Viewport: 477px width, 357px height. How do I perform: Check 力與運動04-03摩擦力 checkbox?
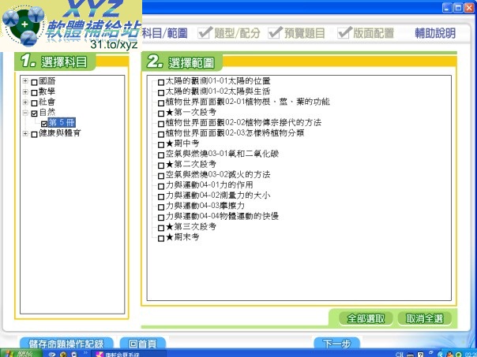[x=161, y=207]
